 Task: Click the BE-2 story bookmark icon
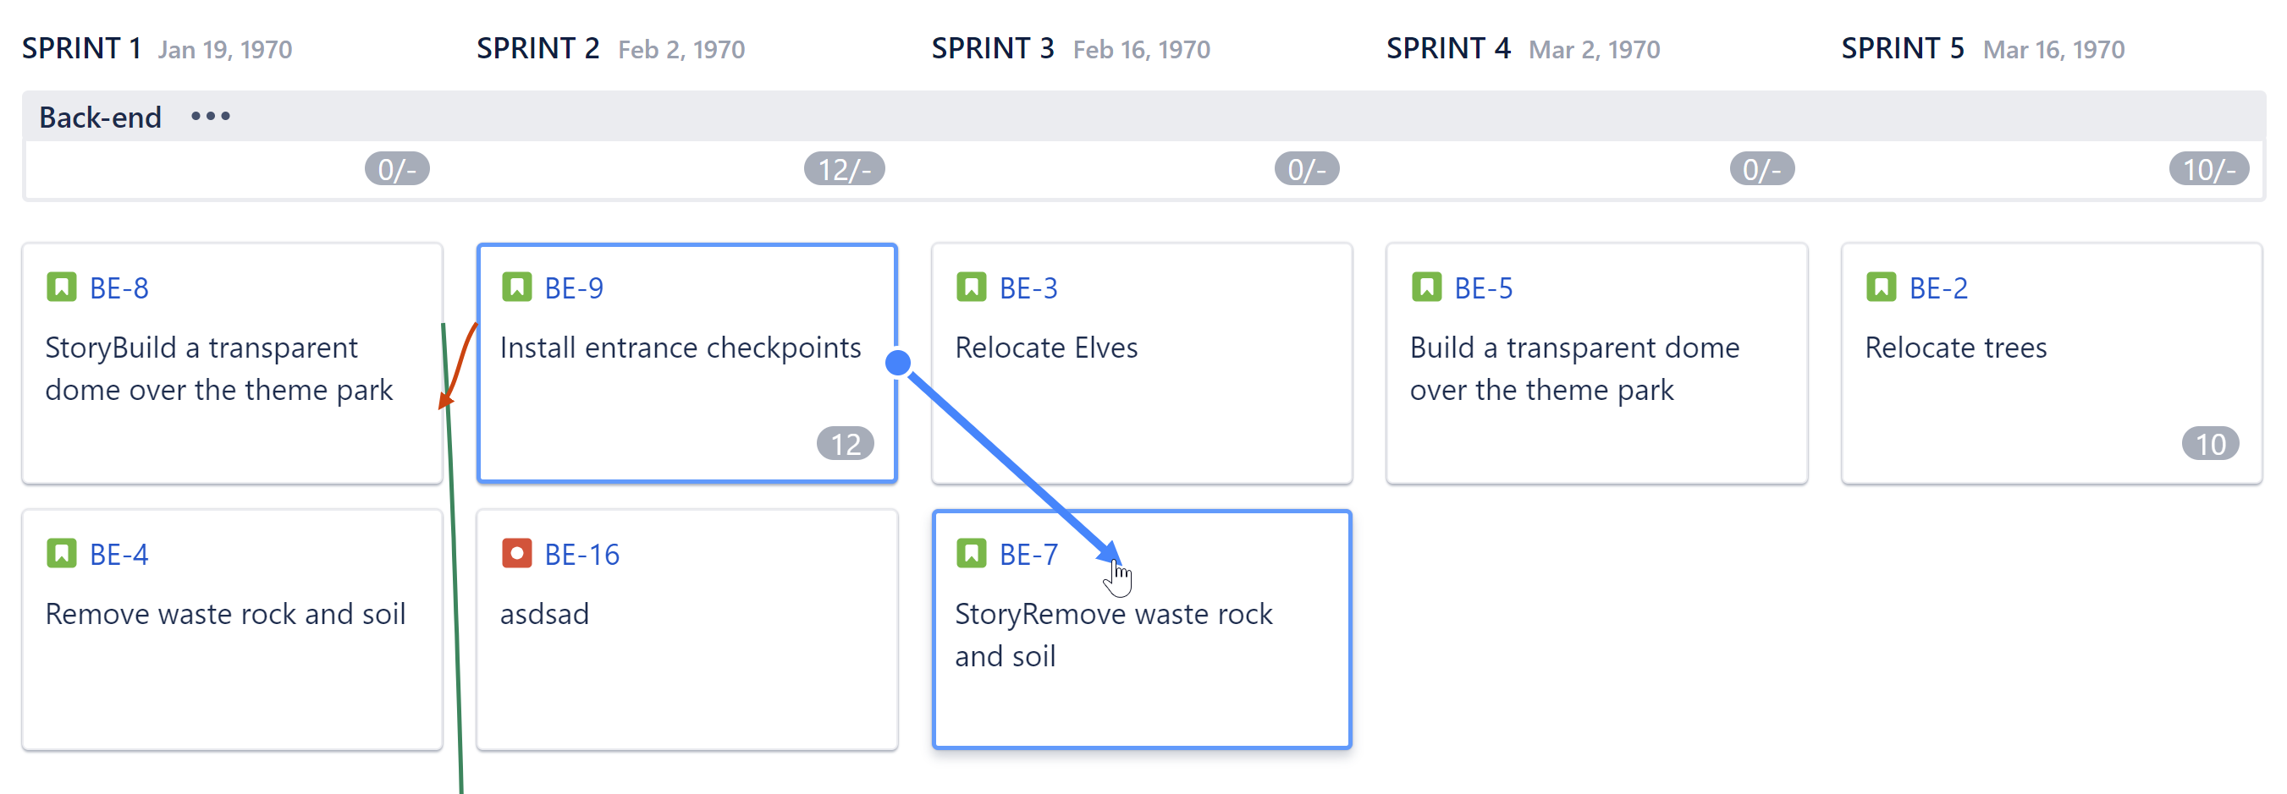click(x=1881, y=287)
